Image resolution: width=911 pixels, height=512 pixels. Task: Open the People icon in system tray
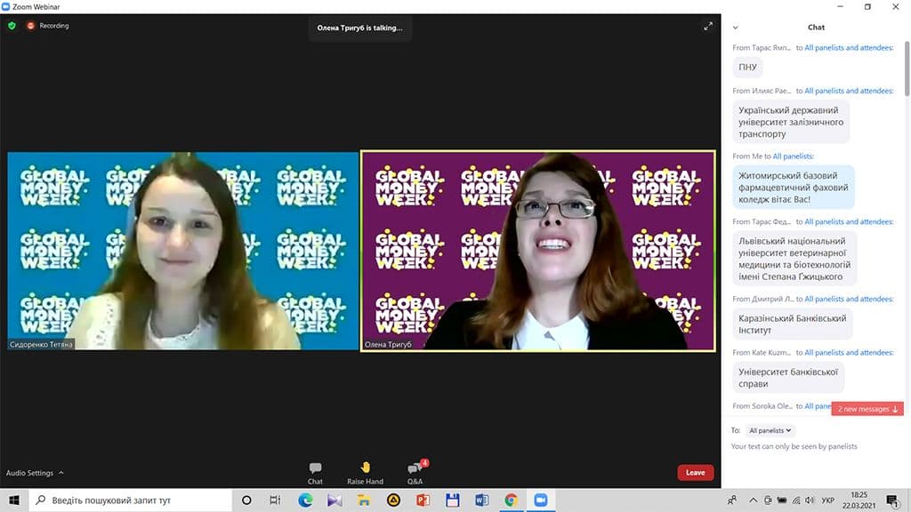coord(732,500)
